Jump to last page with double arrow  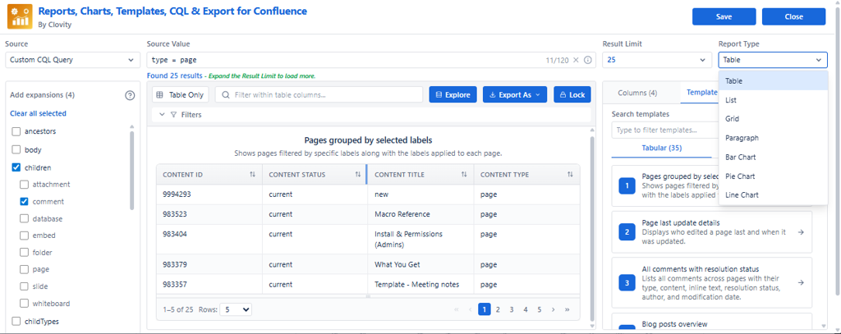567,309
